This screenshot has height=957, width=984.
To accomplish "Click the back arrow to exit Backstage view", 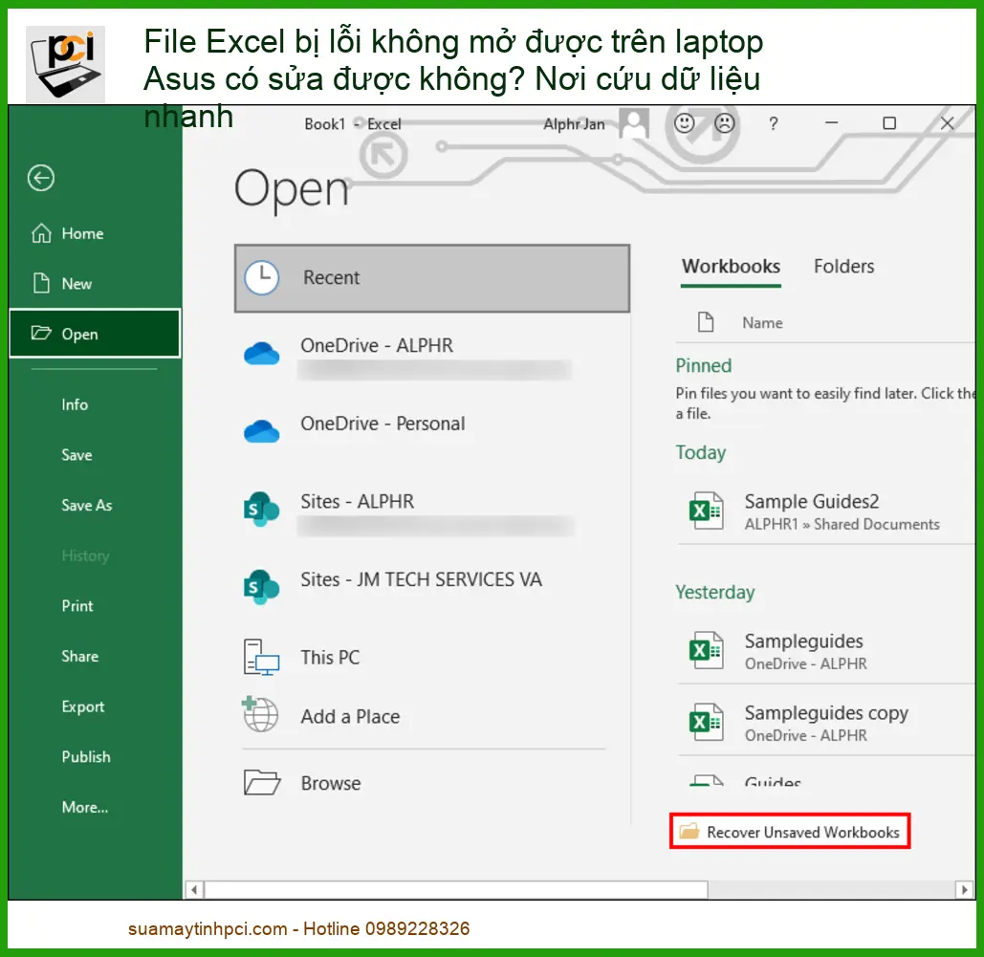I will (x=39, y=178).
